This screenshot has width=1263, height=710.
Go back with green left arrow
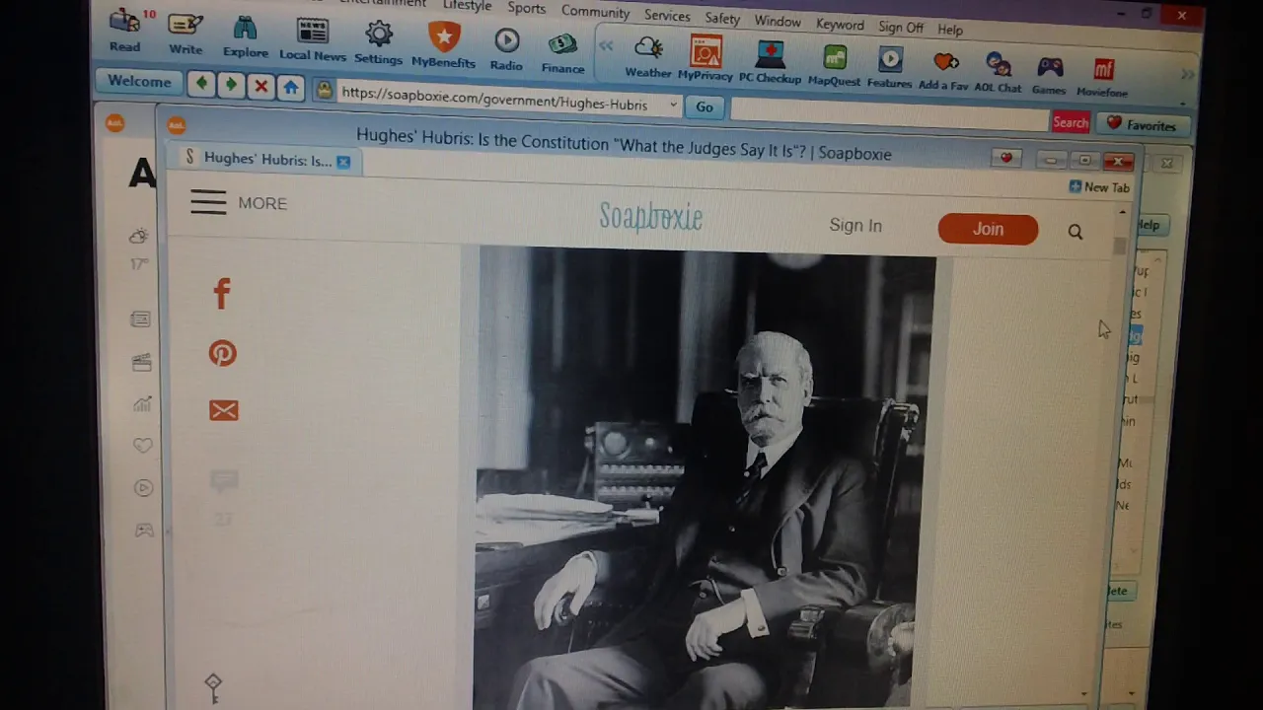pos(201,84)
